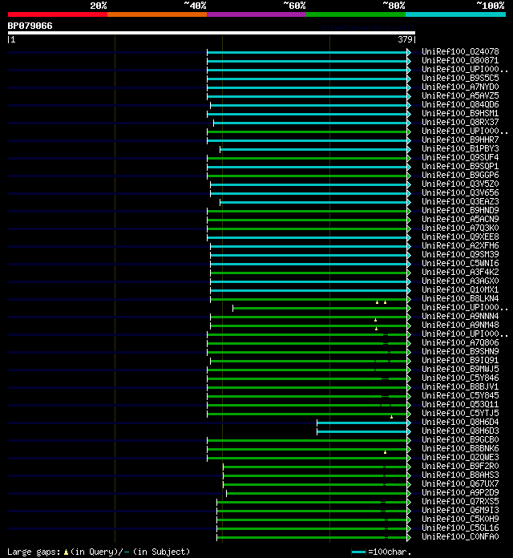Image resolution: width=513 pixels, height=558 pixels.
Task: Select the UniRef100_A9P2D9 label
Action: point(460,493)
